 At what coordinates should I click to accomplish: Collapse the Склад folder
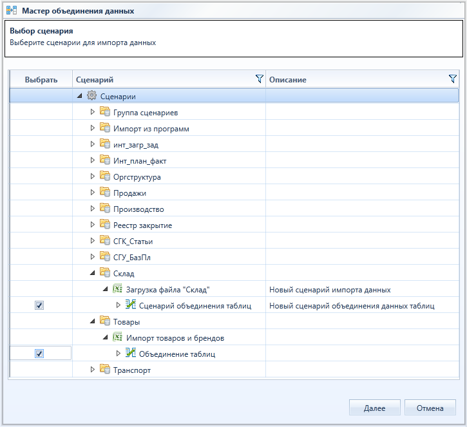coord(93,273)
